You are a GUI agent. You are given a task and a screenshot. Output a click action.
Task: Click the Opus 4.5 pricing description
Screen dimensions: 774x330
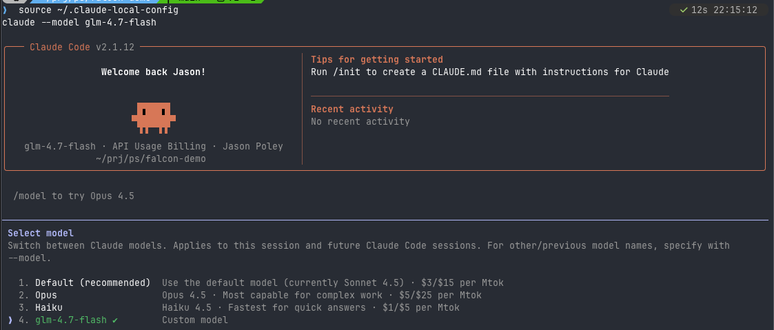322,295
